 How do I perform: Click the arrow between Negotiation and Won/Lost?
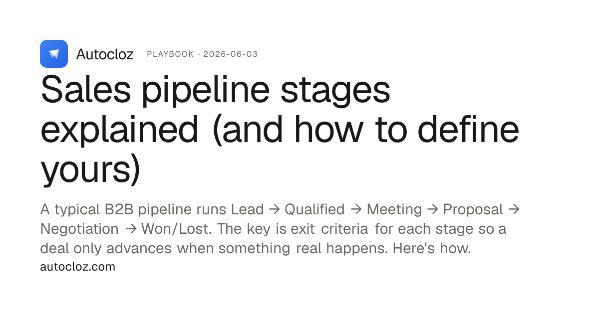click(131, 229)
